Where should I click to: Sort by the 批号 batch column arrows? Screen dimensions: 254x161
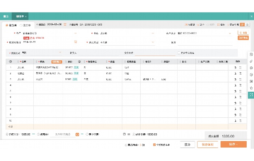180,62
